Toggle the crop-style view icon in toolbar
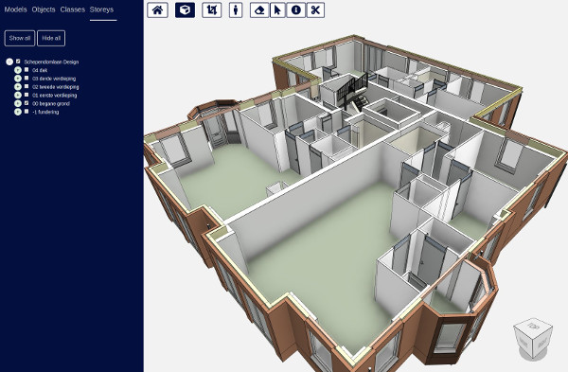Screen dimensions: 568x372 point(211,10)
